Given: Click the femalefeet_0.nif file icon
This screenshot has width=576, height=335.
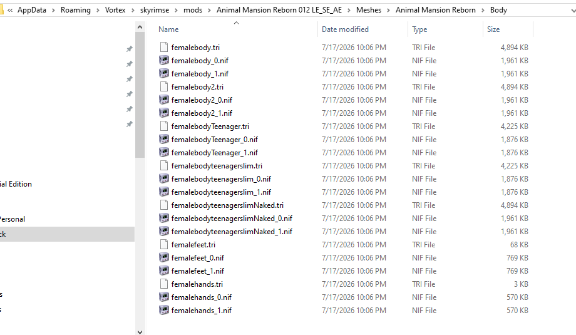Looking at the screenshot, I should [x=164, y=257].
